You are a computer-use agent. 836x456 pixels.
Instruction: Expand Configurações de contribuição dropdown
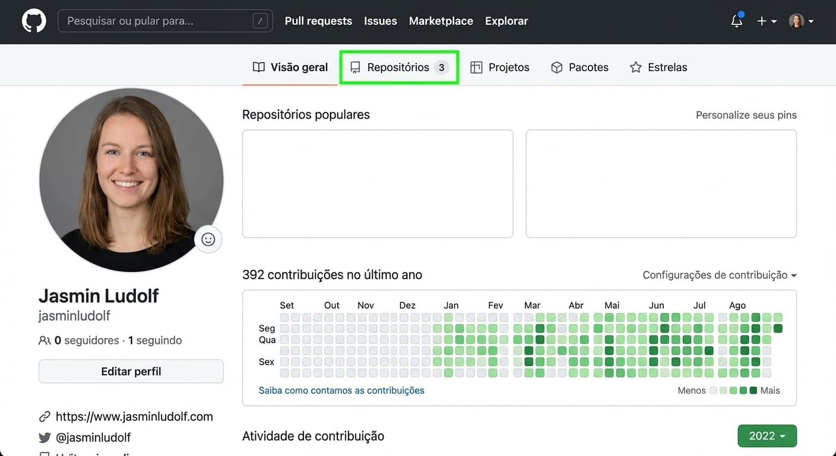pyautogui.click(x=720, y=275)
